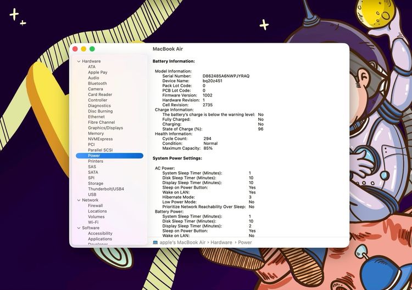Click Hardware in the bottom path bar

click(221, 242)
